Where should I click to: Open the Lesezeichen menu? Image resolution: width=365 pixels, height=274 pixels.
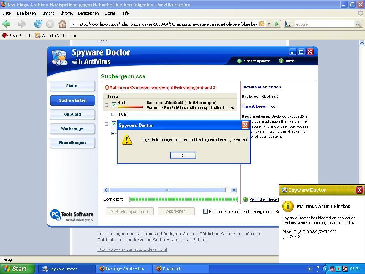tap(88, 13)
